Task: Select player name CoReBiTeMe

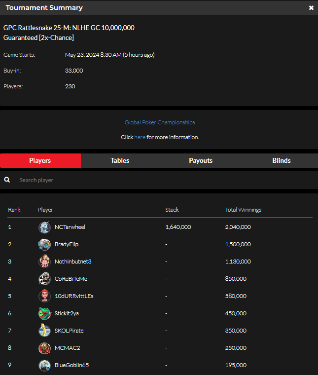Action: [x=71, y=279]
